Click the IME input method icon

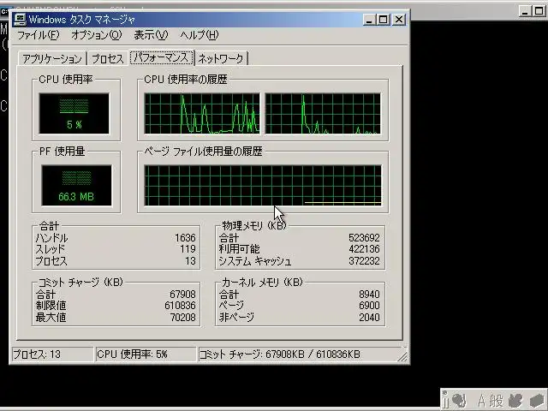(x=459, y=400)
